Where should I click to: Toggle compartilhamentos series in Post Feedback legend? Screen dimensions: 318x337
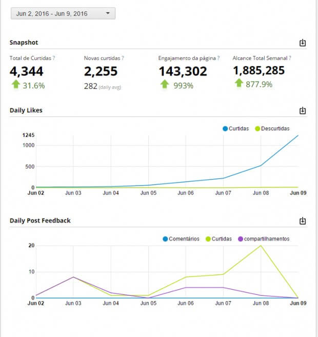tap(264, 239)
